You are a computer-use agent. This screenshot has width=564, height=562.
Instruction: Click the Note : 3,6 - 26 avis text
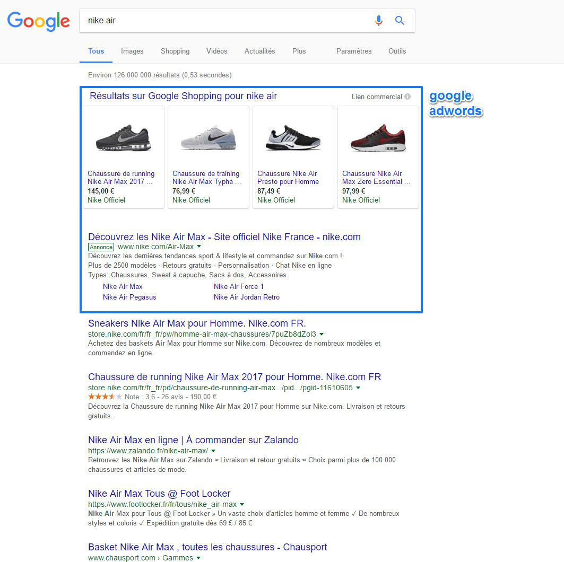click(x=155, y=397)
